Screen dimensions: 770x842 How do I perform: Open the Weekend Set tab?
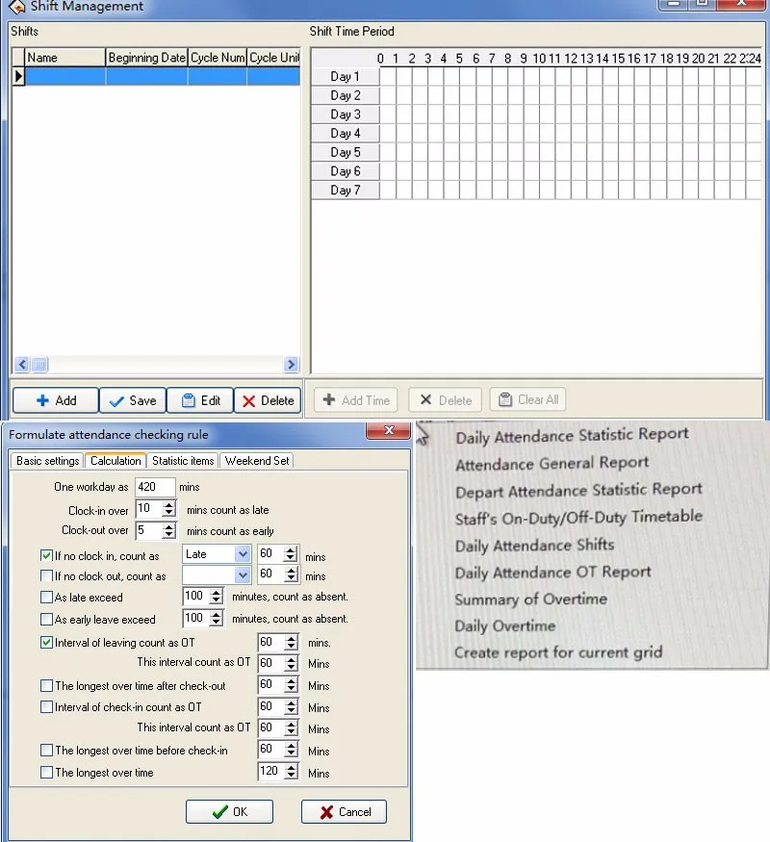click(257, 461)
